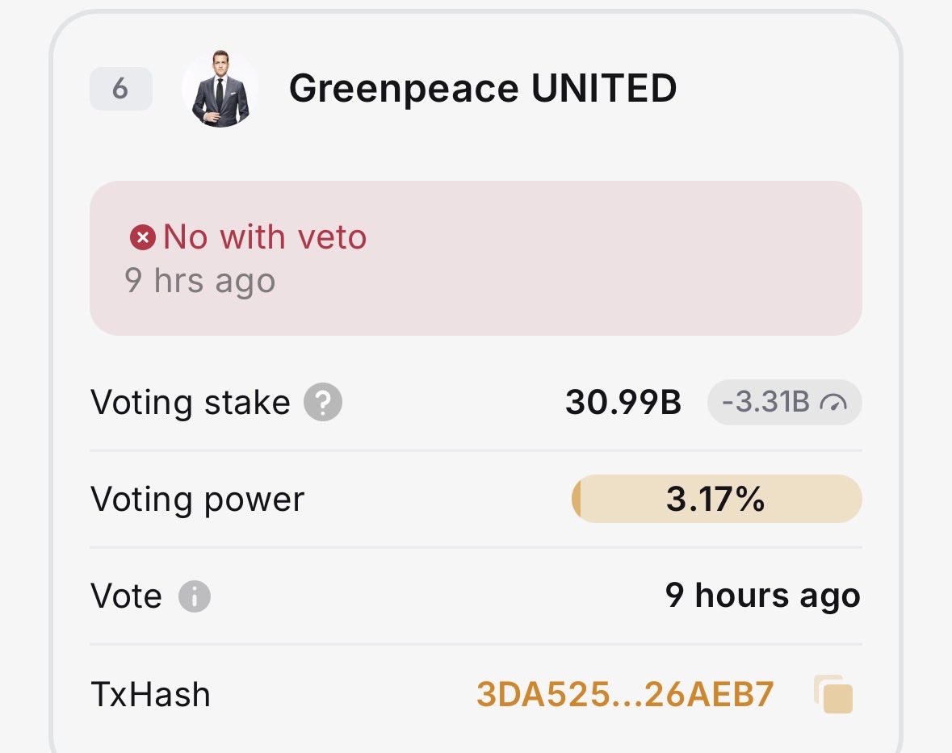Viewport: 952px width, 753px height.
Task: Click the info icon beside Vote
Action: tap(194, 596)
